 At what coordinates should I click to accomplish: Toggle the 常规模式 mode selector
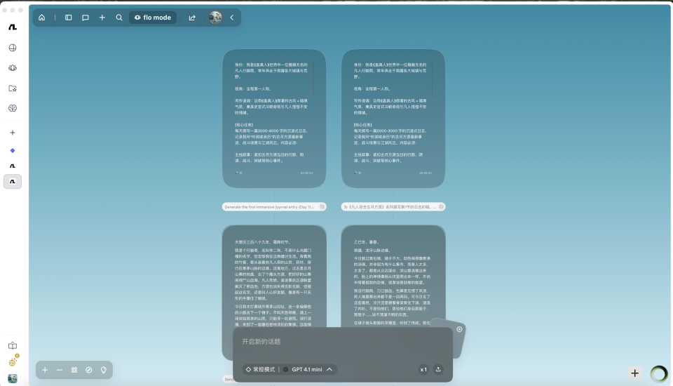tap(260, 369)
